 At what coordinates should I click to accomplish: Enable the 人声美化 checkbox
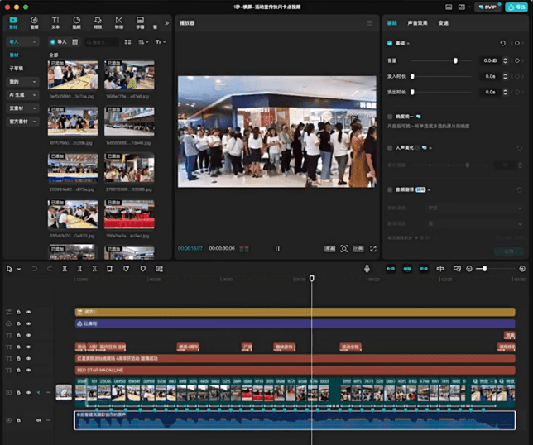click(x=391, y=148)
